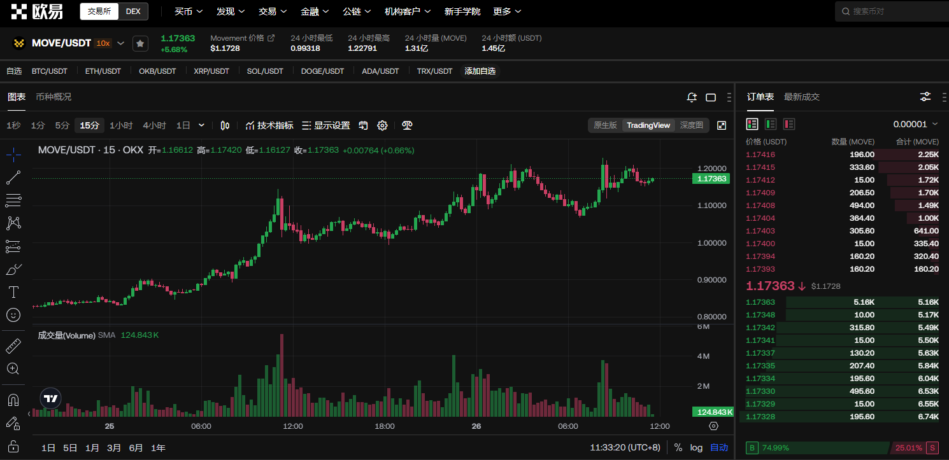Expand the chart to fullscreen
Image resolution: width=949 pixels, height=460 pixels.
point(722,125)
